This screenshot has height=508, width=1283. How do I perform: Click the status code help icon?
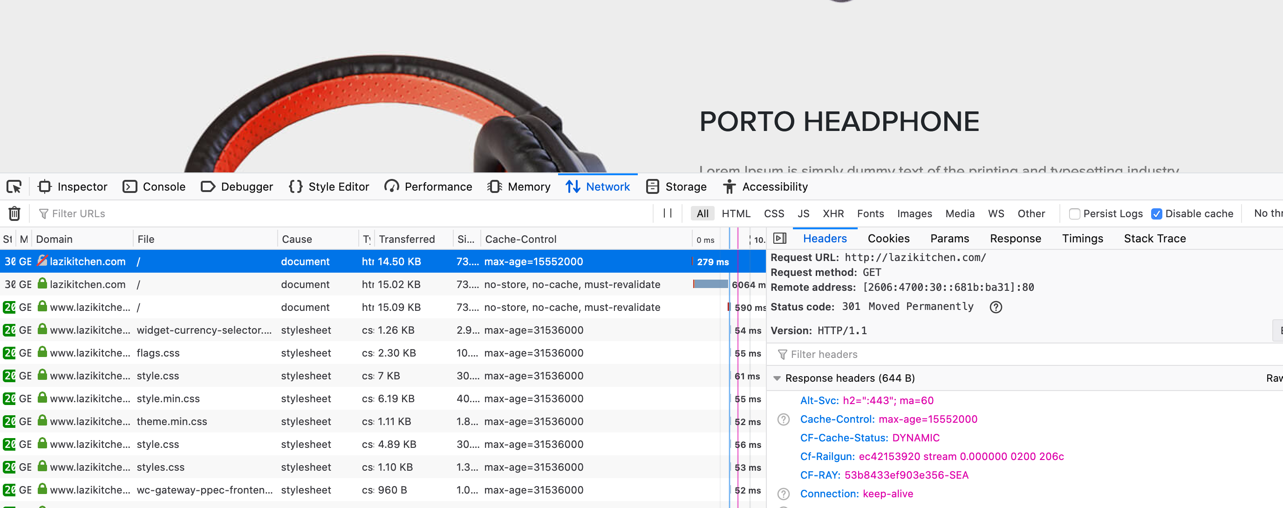pyautogui.click(x=996, y=307)
